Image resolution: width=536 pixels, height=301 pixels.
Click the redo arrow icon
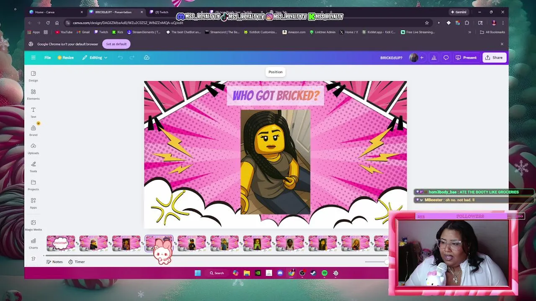(x=132, y=58)
